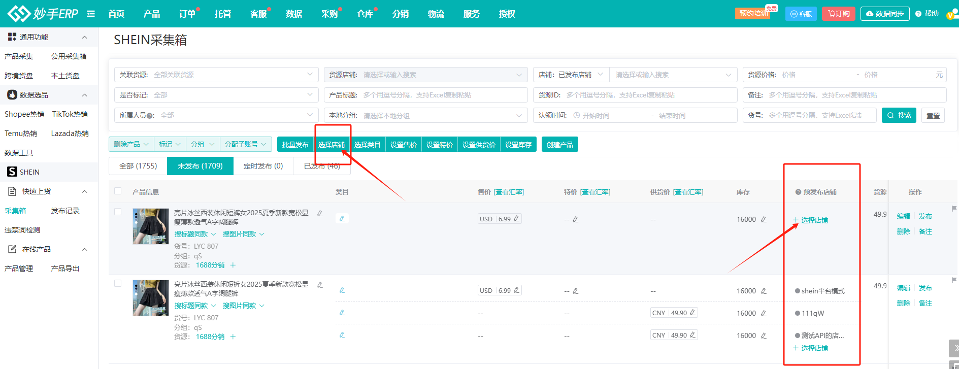Click the 预约培训 orange button
This screenshot has width=959, height=369.
click(753, 13)
